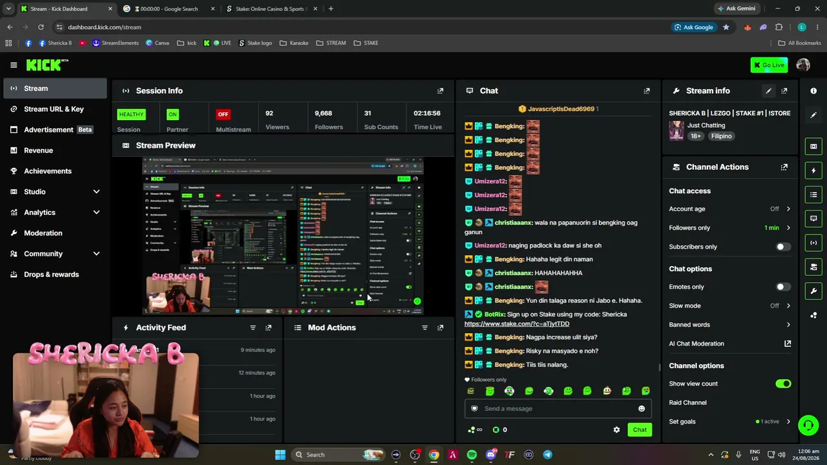Reload the dashboard page
The height and width of the screenshot is (465, 827).
pos(41,27)
